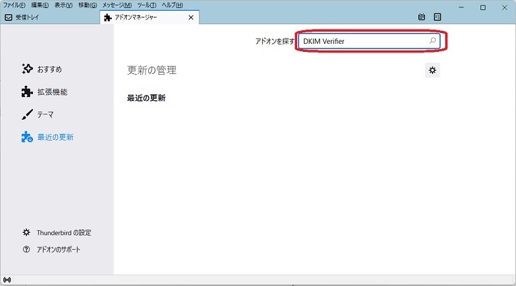
Task: Open the 表示 menu
Action: 63,5
